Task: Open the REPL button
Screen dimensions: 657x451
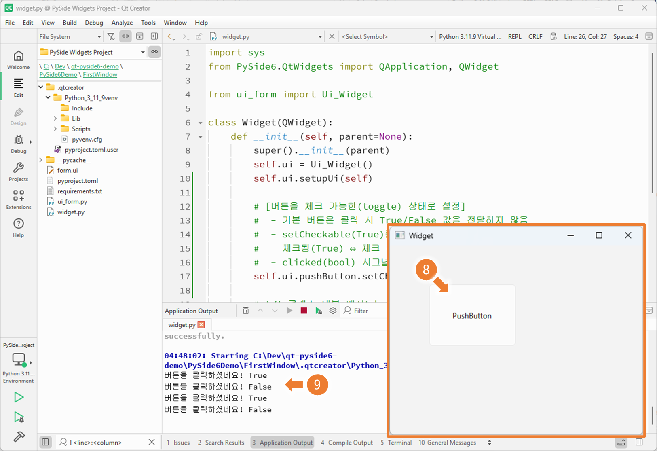Action: pos(515,36)
